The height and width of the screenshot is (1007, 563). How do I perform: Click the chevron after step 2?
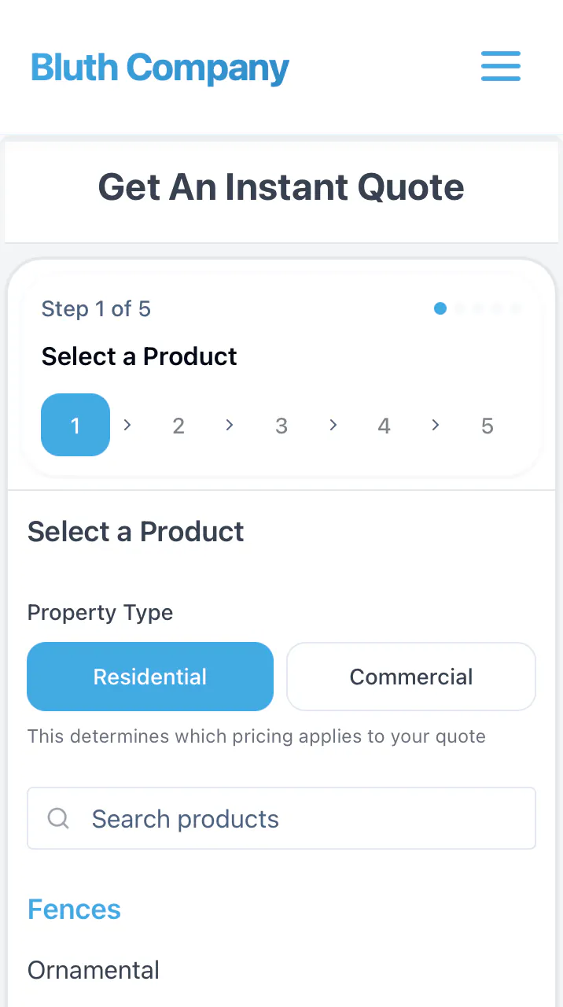[x=230, y=425]
